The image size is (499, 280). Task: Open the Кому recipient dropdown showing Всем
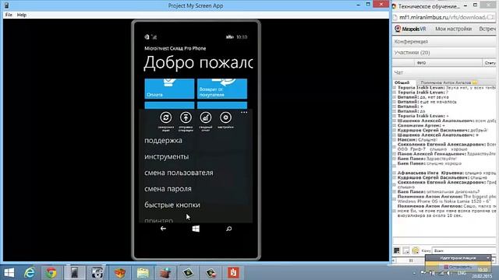click(x=465, y=250)
